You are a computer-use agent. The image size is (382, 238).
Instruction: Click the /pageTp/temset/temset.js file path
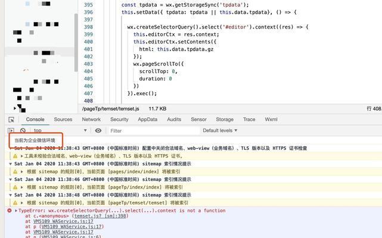coord(111,109)
